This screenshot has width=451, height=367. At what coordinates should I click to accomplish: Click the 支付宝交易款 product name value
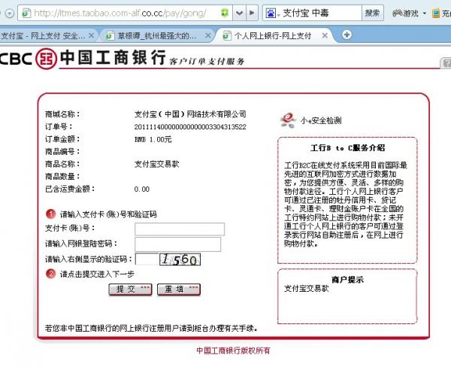(157, 164)
